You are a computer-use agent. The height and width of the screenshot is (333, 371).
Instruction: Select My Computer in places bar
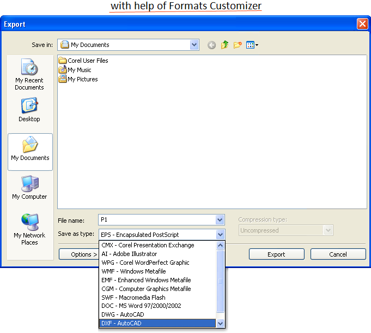[29, 187]
